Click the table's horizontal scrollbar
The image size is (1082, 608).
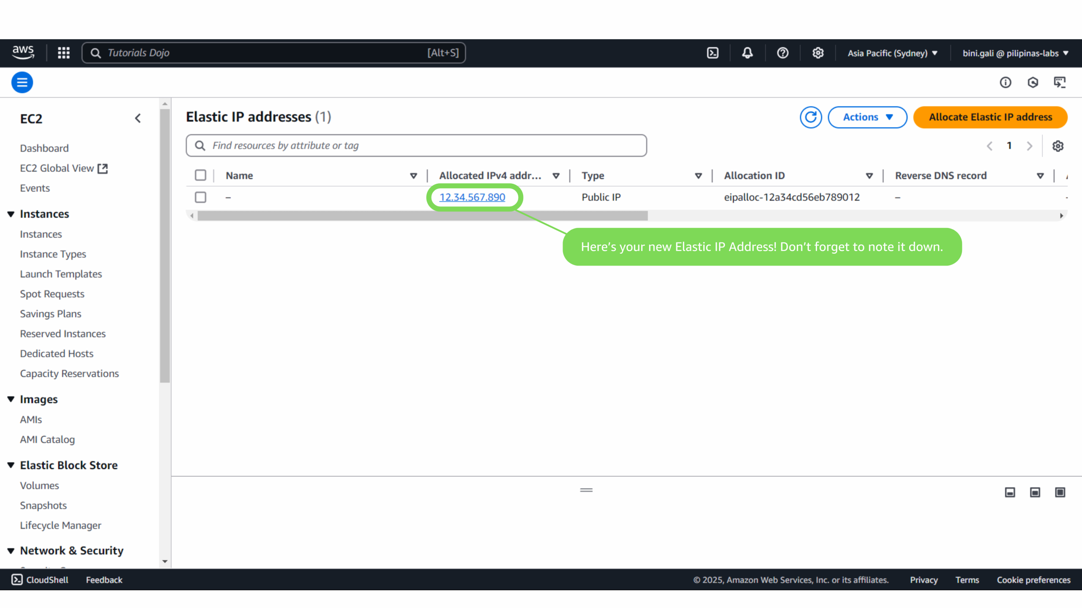[x=423, y=216]
